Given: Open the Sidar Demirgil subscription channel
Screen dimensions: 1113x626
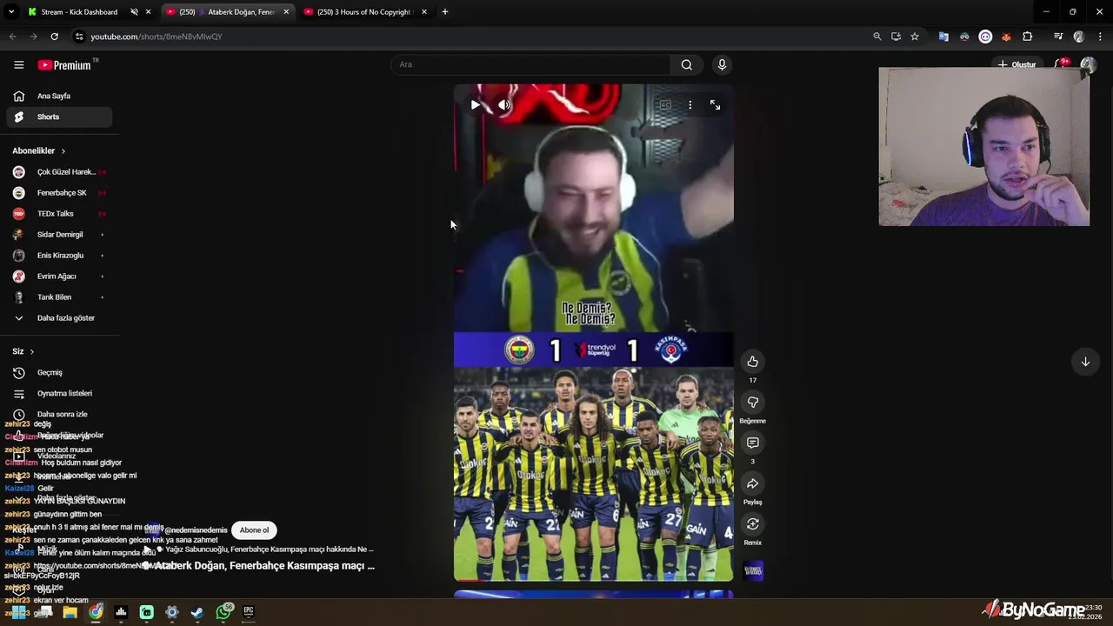Looking at the screenshot, I should 59,235.
